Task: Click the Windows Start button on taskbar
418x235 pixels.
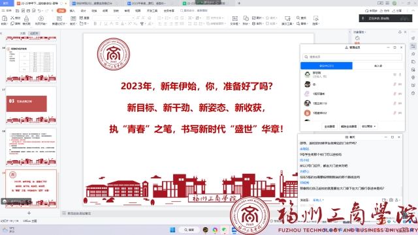Action: click(x=172, y=230)
